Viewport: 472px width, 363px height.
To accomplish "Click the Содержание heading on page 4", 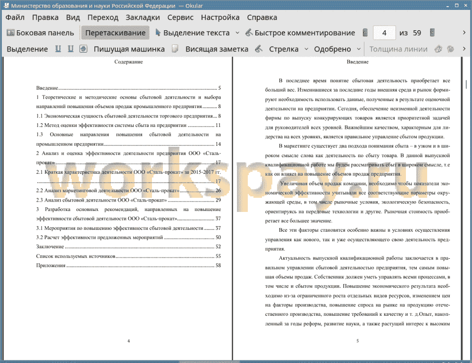I will tap(128, 62).
